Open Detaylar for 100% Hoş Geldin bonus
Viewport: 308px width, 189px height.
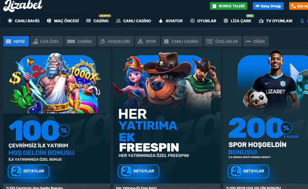28,171
